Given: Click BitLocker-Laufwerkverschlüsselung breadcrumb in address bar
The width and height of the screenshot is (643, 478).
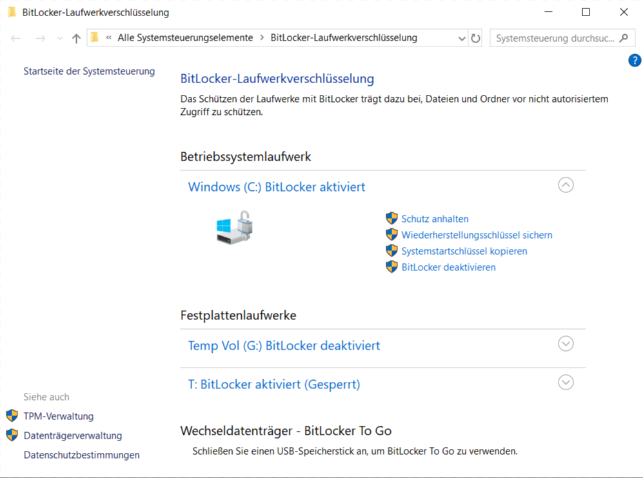Looking at the screenshot, I should (344, 38).
